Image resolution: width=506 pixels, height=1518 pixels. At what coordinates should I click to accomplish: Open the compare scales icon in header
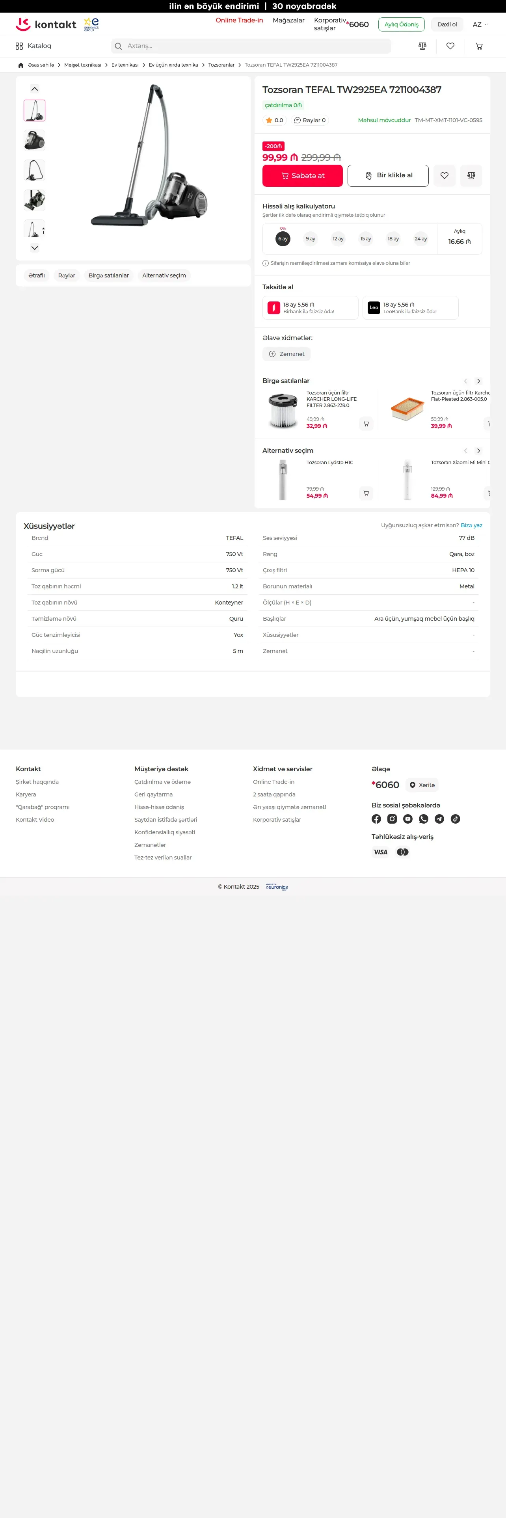(x=422, y=46)
